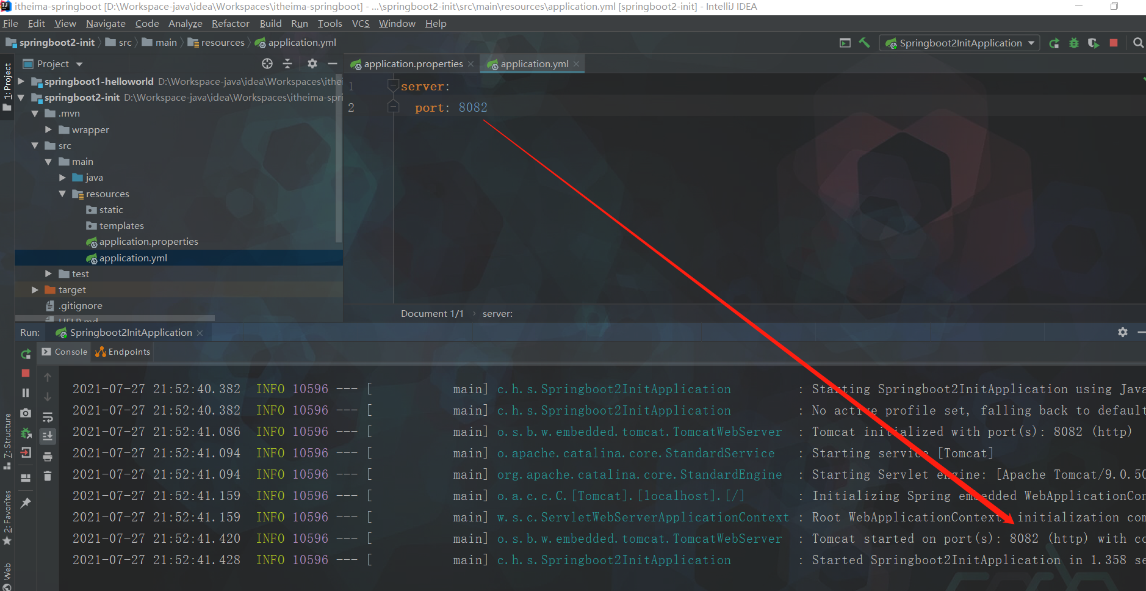Select .gitignore in the Project tree
Screen dimensions: 1146x591
[x=80, y=306]
